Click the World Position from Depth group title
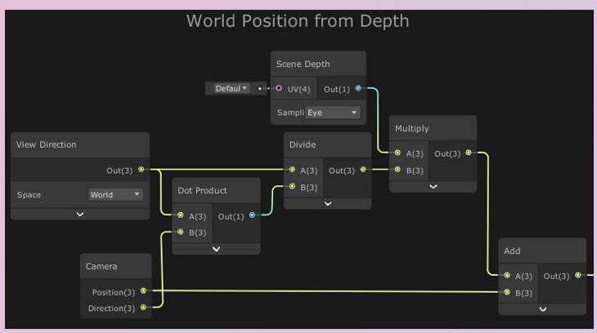 (298, 21)
